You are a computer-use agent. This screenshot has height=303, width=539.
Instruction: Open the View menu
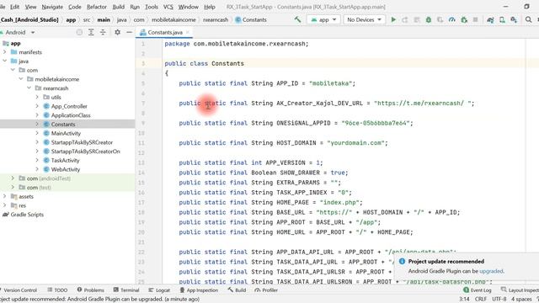pos(30,7)
